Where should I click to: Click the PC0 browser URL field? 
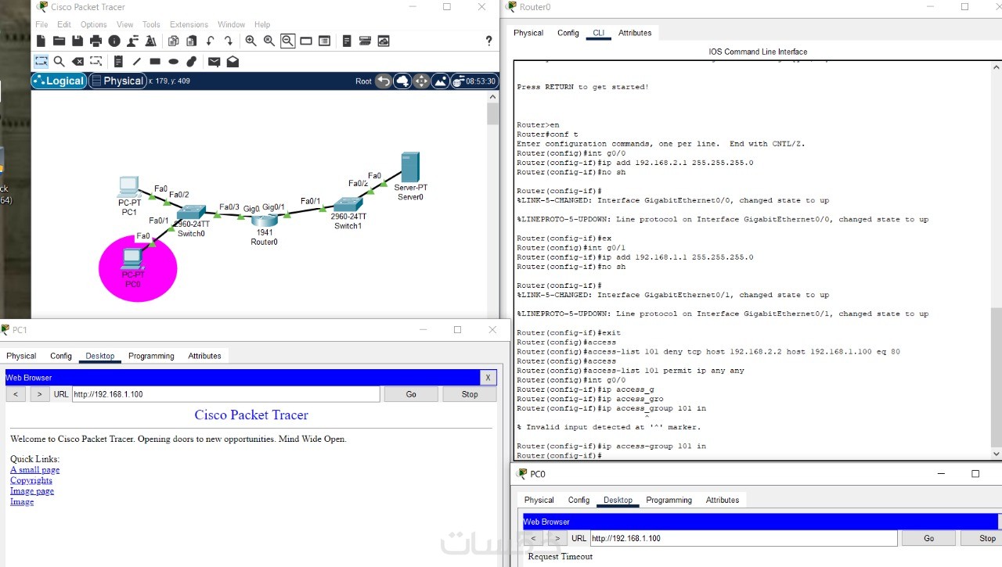[744, 538]
